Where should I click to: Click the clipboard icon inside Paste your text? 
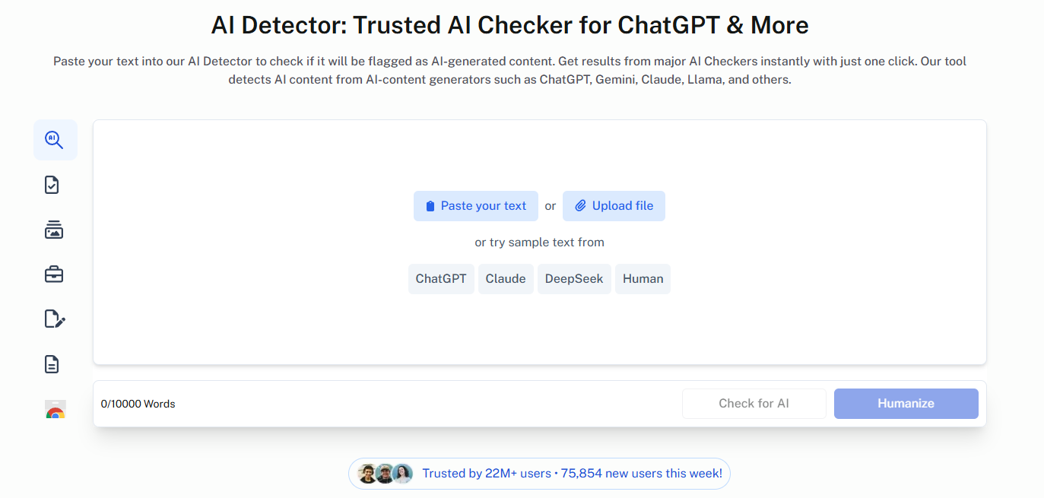431,205
